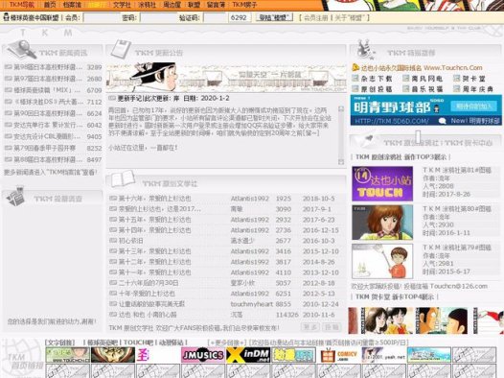Open the TKM导航 menu item
This screenshot has width=504, height=378.
pyautogui.click(x=22, y=5)
